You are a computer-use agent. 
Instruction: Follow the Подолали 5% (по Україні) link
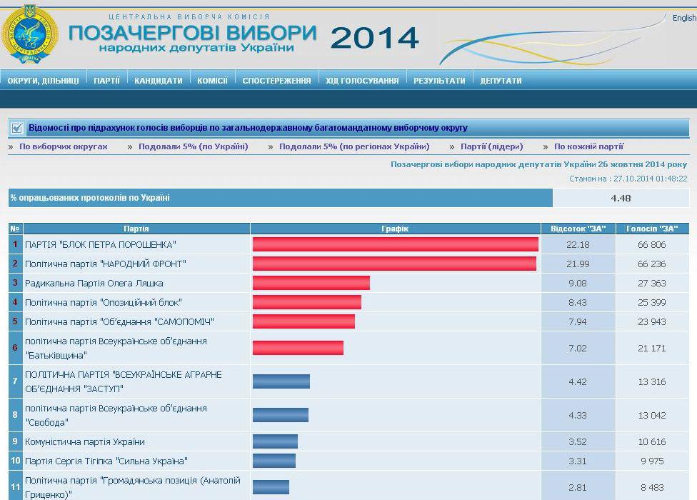[x=193, y=146]
